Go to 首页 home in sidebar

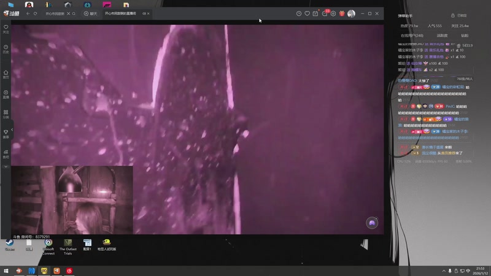[x=6, y=74]
